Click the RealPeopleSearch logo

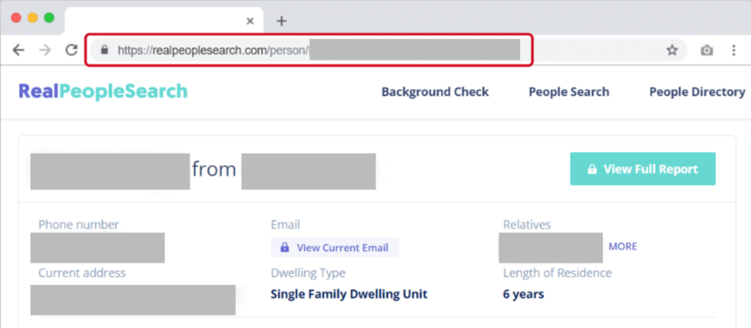coord(103,92)
